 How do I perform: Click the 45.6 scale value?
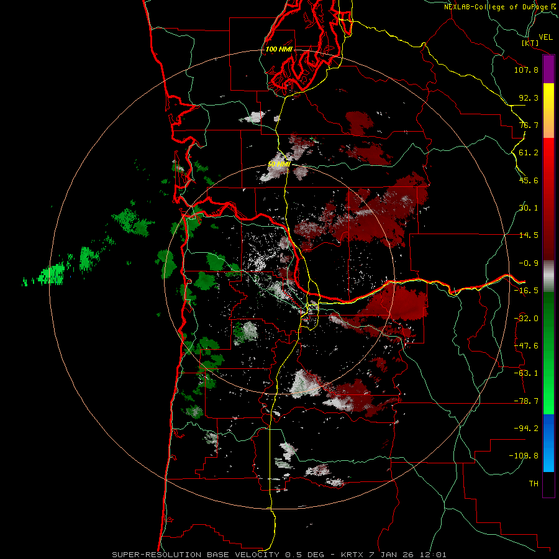[529, 180]
